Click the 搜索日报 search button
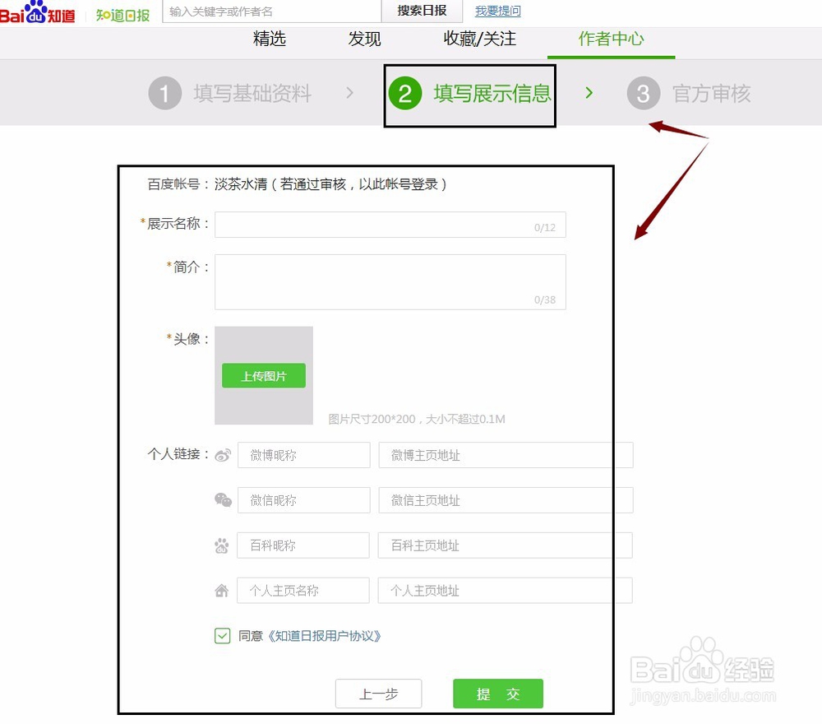822x724 pixels. coord(421,11)
